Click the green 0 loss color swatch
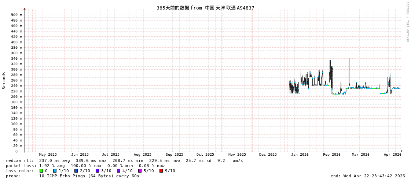 click(x=41, y=171)
